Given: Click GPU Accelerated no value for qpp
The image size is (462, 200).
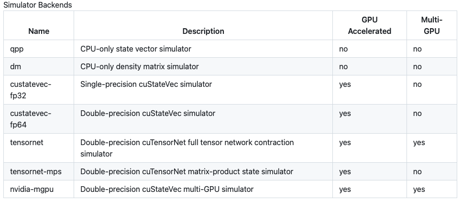Looking at the screenshot, I should coord(343,49).
